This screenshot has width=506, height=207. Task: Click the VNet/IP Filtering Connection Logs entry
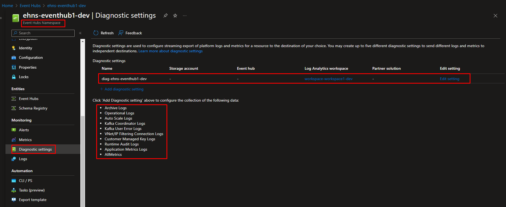pyautogui.click(x=134, y=134)
